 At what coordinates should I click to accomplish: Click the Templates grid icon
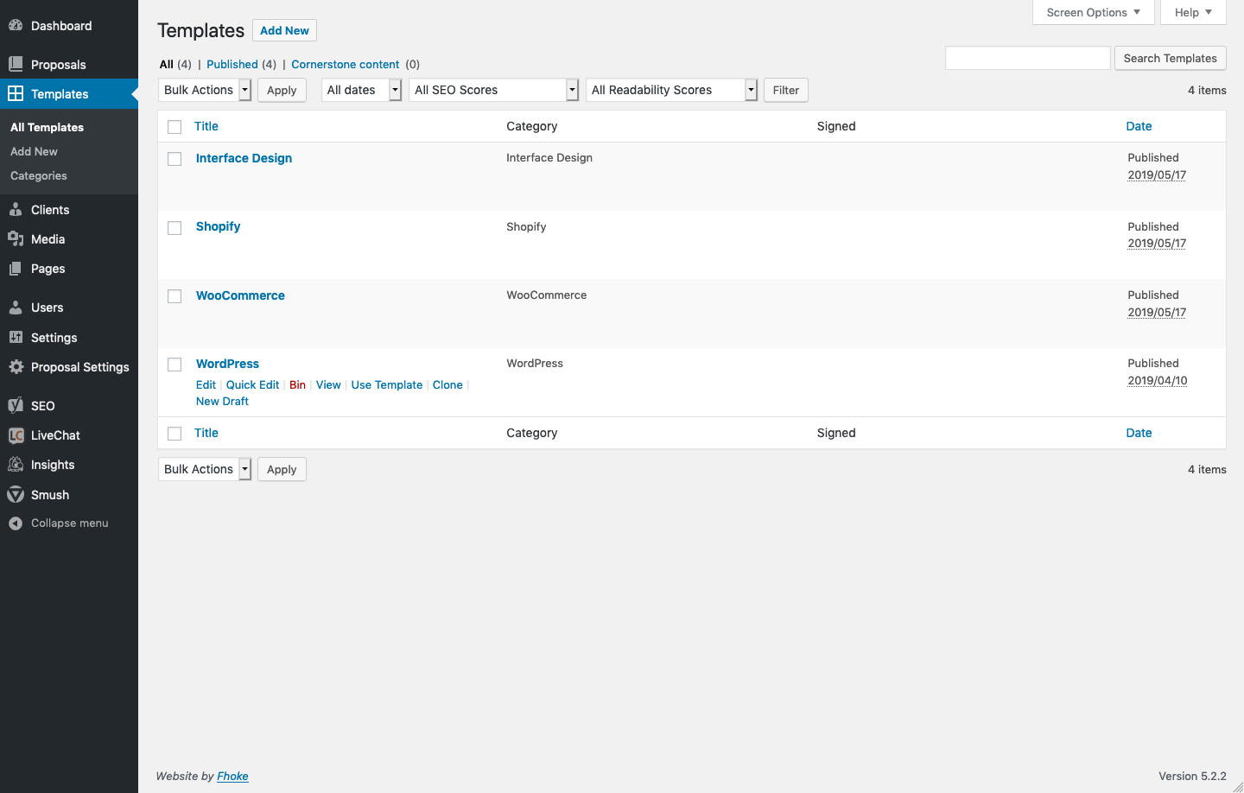(16, 93)
